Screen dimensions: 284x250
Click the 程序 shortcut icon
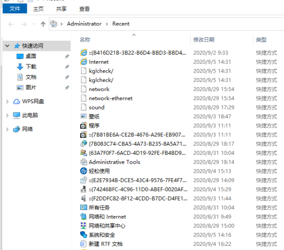point(83,125)
